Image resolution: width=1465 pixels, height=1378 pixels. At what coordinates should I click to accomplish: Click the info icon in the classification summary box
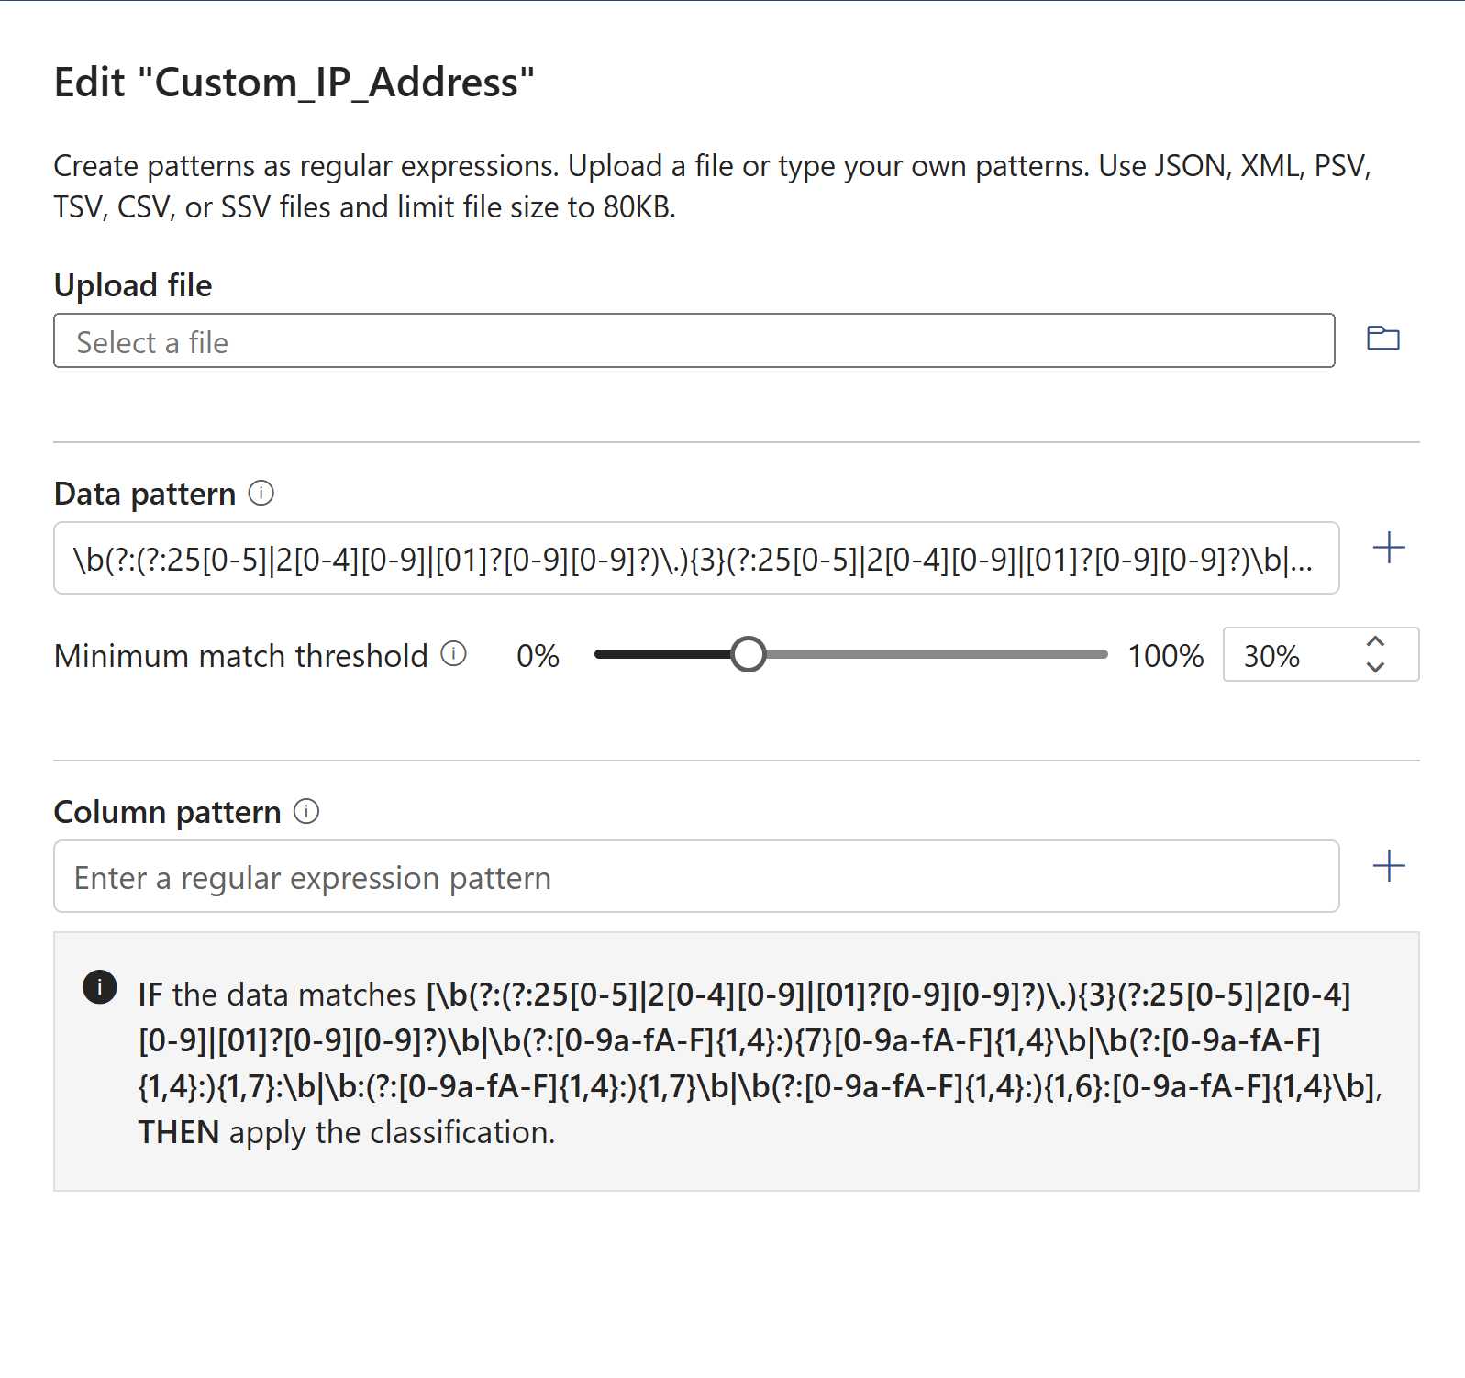click(x=101, y=988)
